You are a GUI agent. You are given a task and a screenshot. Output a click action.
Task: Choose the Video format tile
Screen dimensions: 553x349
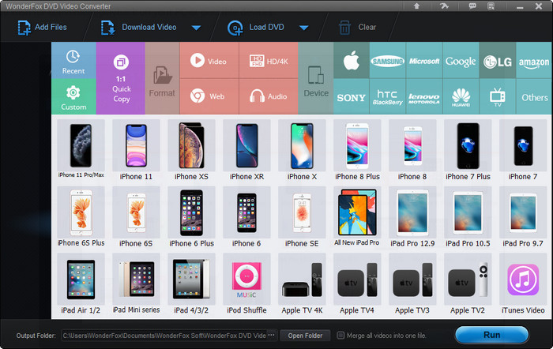click(209, 60)
